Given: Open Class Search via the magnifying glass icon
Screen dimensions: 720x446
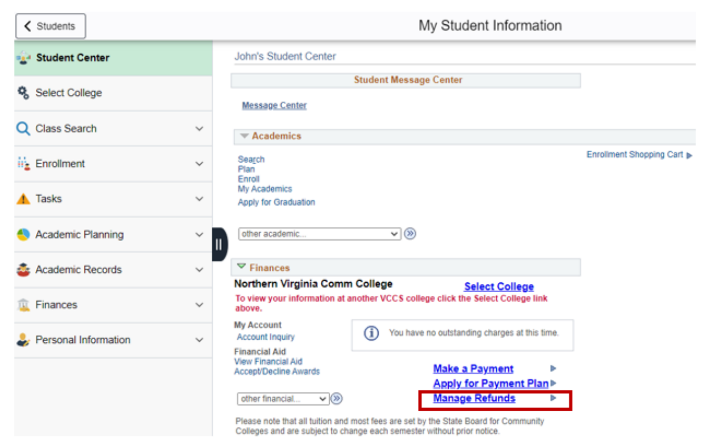Looking at the screenshot, I should 23,128.
